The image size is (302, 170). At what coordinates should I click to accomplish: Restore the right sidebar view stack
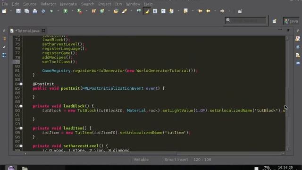pyautogui.click(x=298, y=31)
